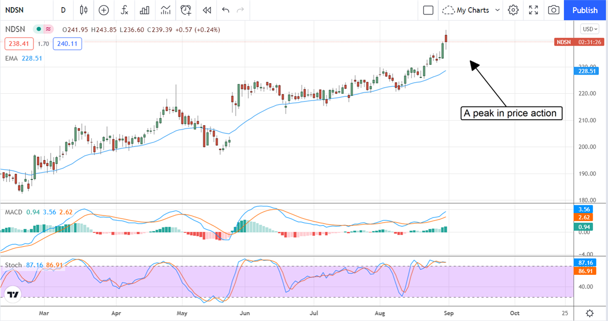
Task: Select the EMA indicator legend label
Action: coord(10,58)
